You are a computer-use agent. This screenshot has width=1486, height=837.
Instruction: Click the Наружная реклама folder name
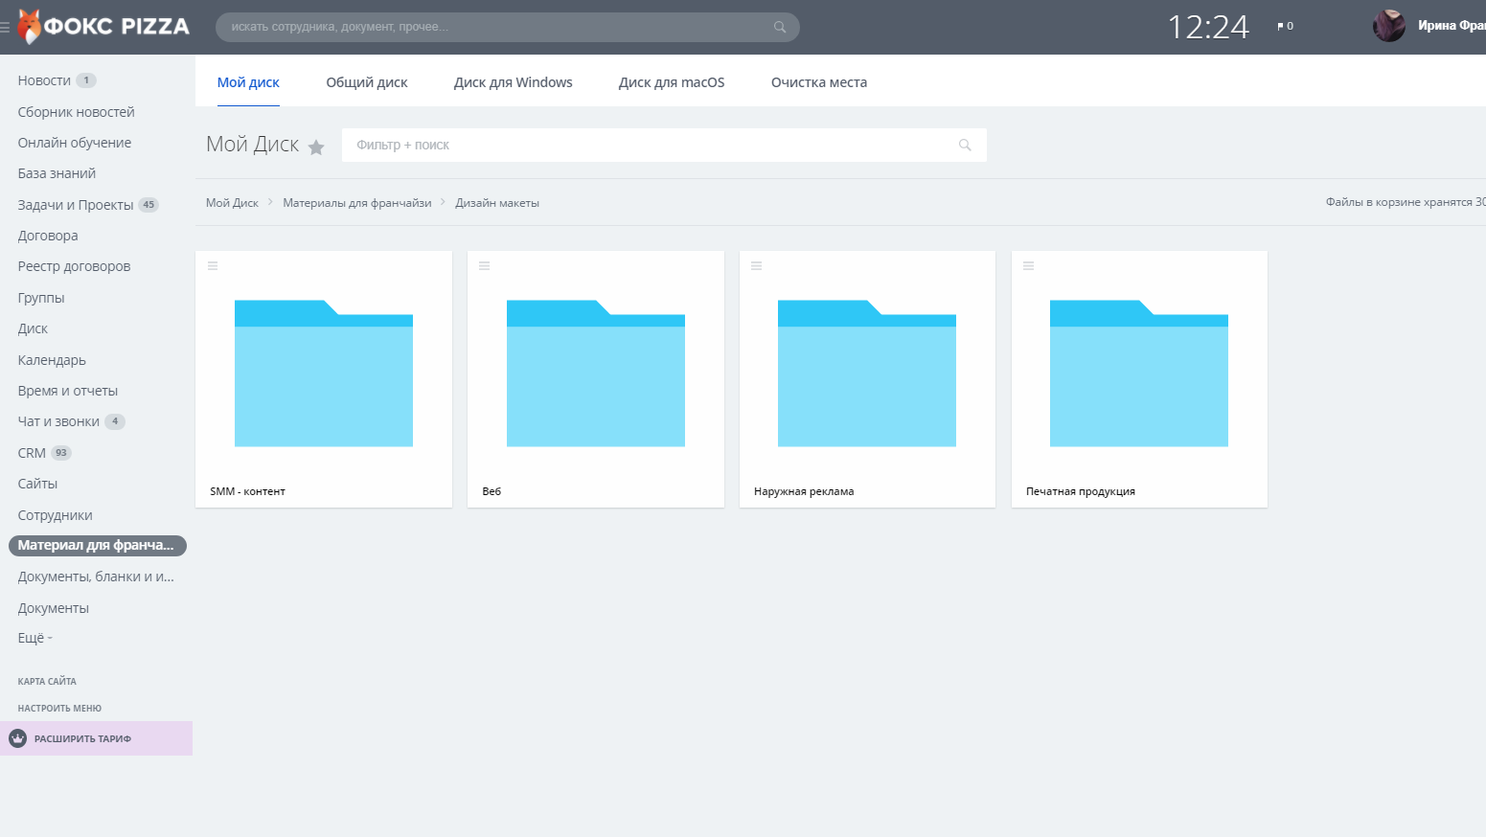click(x=804, y=491)
